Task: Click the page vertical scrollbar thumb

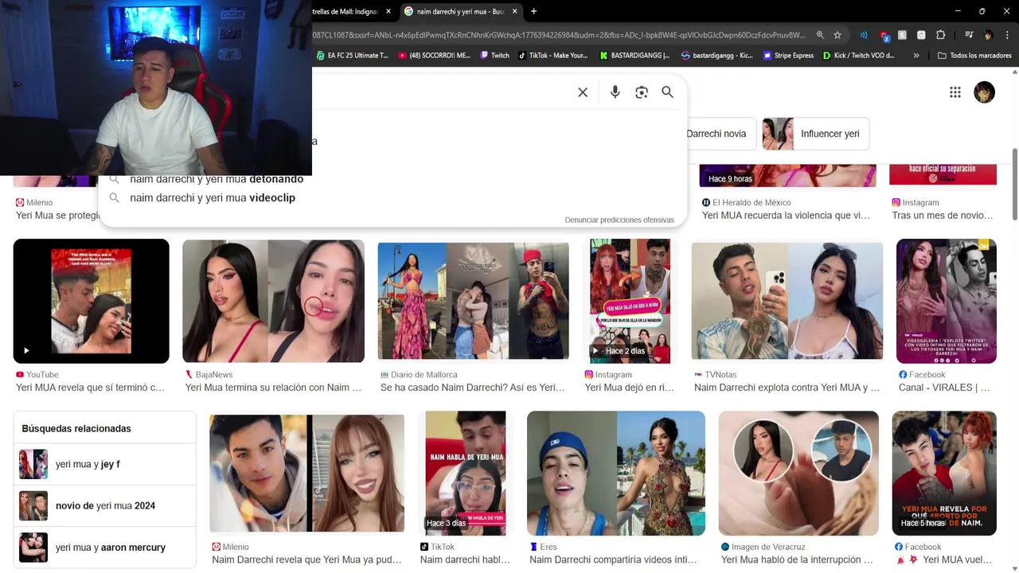Action: (1014, 184)
